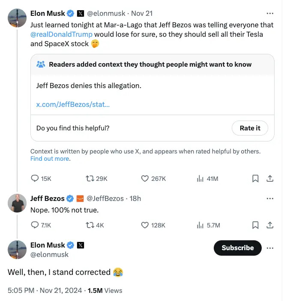Share Elon Musk's first post
Viewport: 284px width, 301px height.
click(x=270, y=179)
